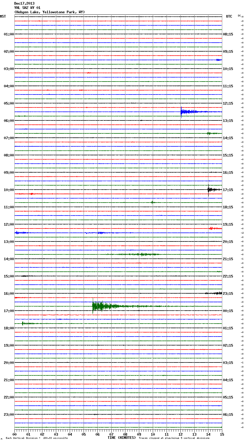
Task: Click the traces clipped footer note
Action: 174,438
